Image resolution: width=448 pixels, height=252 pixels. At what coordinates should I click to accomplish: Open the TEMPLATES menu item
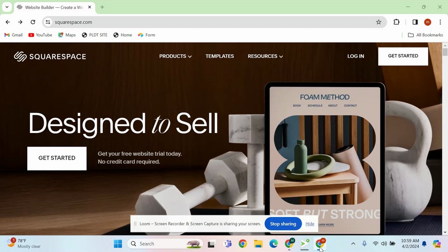(x=220, y=56)
